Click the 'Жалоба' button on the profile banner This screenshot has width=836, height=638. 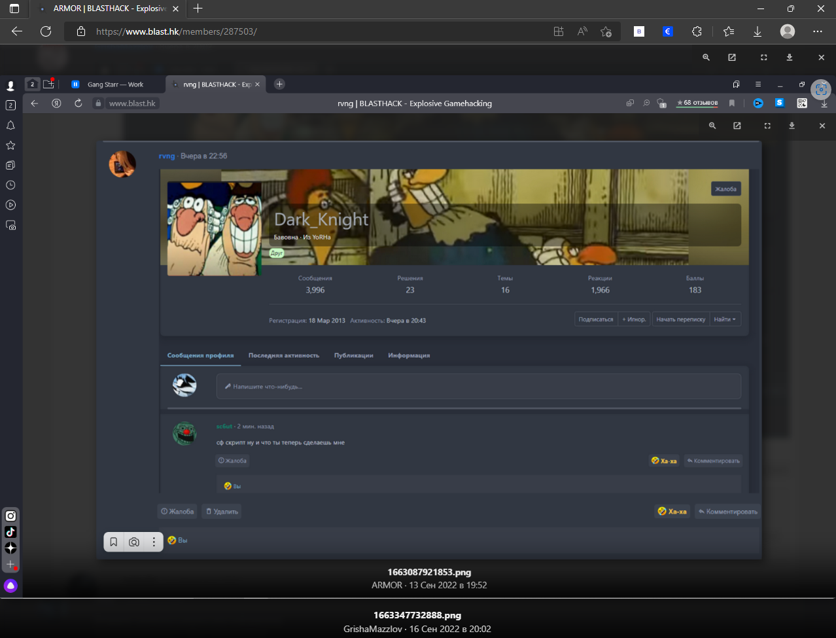pyautogui.click(x=725, y=189)
